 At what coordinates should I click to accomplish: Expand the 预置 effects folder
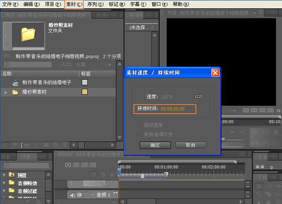(x=4, y=175)
